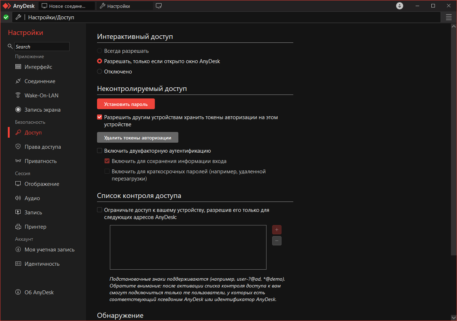Click the Запись экрана record icon

click(x=18, y=110)
